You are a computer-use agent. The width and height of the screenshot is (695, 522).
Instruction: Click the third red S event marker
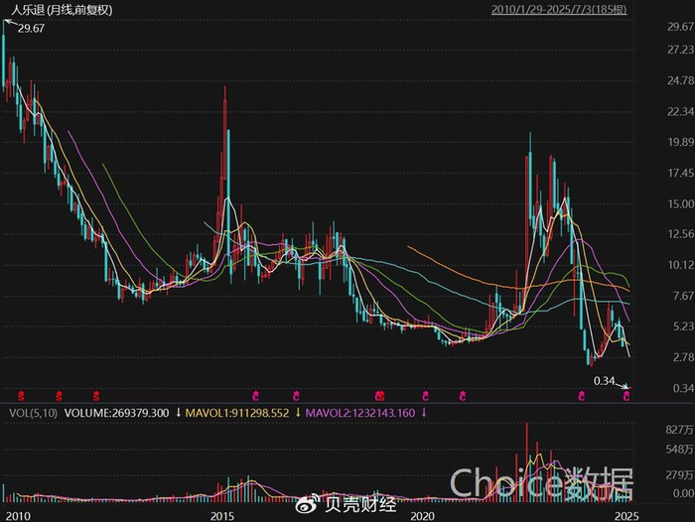click(x=96, y=396)
